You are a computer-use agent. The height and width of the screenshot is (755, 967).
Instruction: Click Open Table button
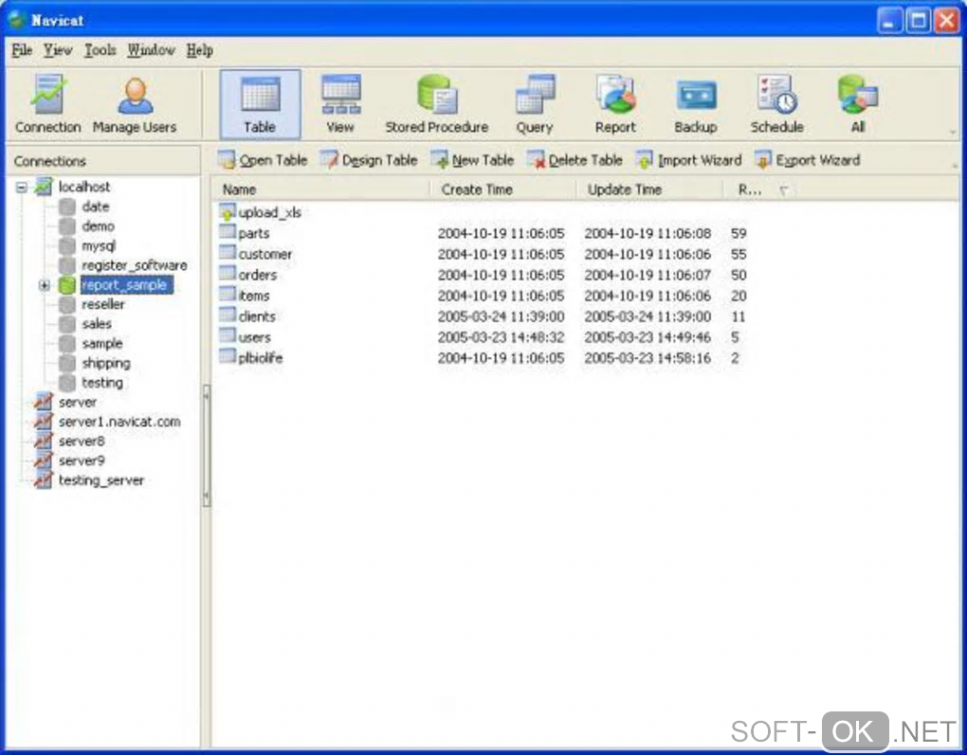263,160
